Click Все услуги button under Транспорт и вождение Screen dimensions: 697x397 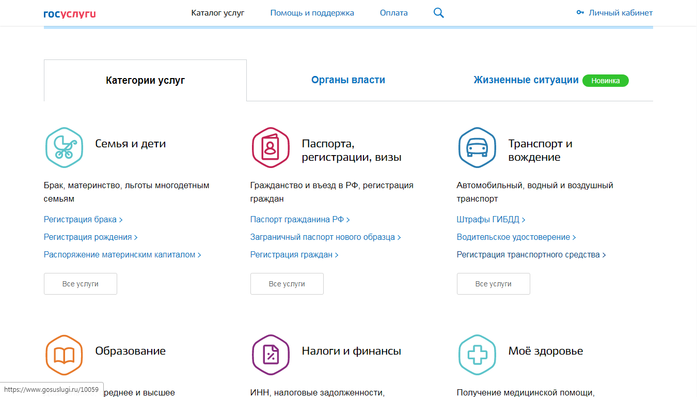[x=494, y=284]
